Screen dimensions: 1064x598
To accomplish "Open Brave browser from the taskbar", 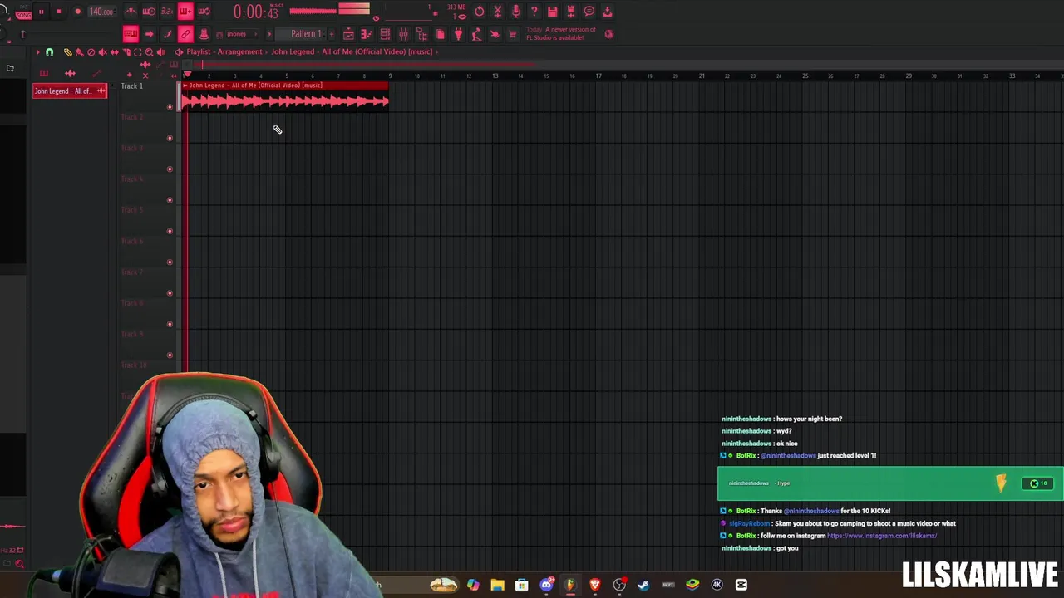I will 594,585.
